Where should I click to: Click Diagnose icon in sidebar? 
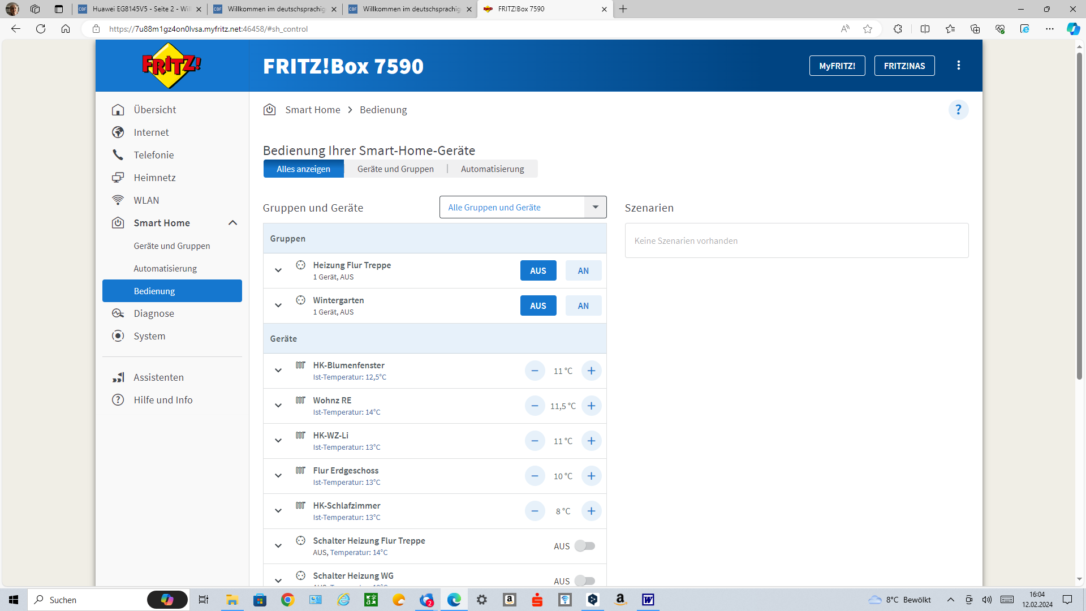click(118, 313)
